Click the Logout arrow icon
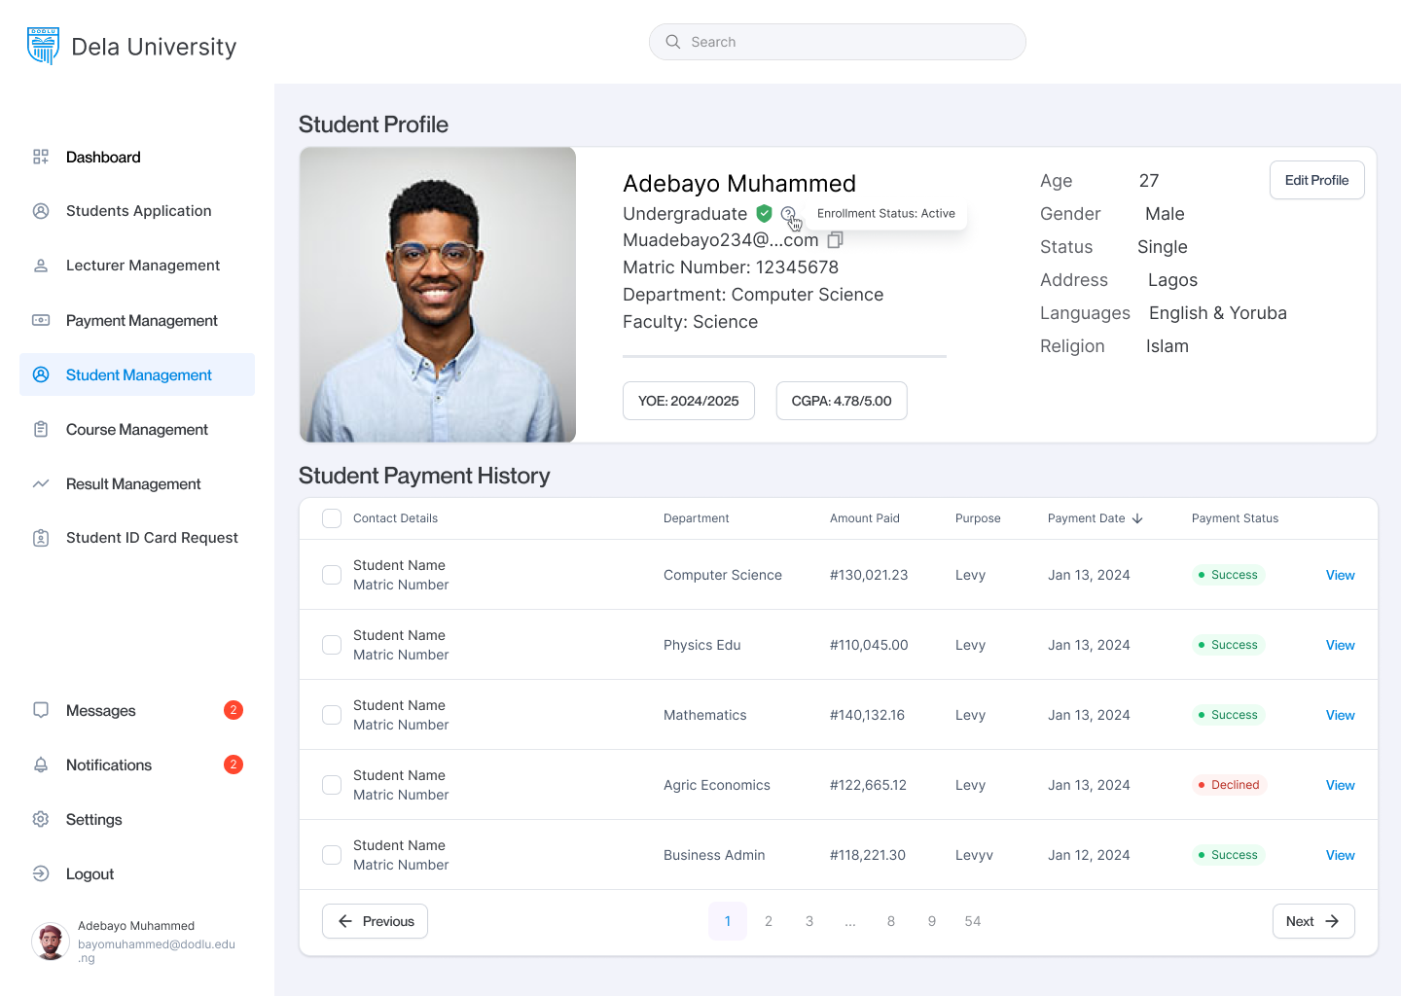 [x=41, y=874]
